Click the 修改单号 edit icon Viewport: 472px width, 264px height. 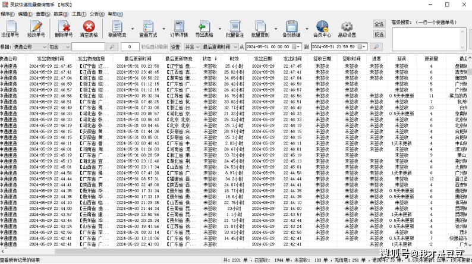coord(36,27)
